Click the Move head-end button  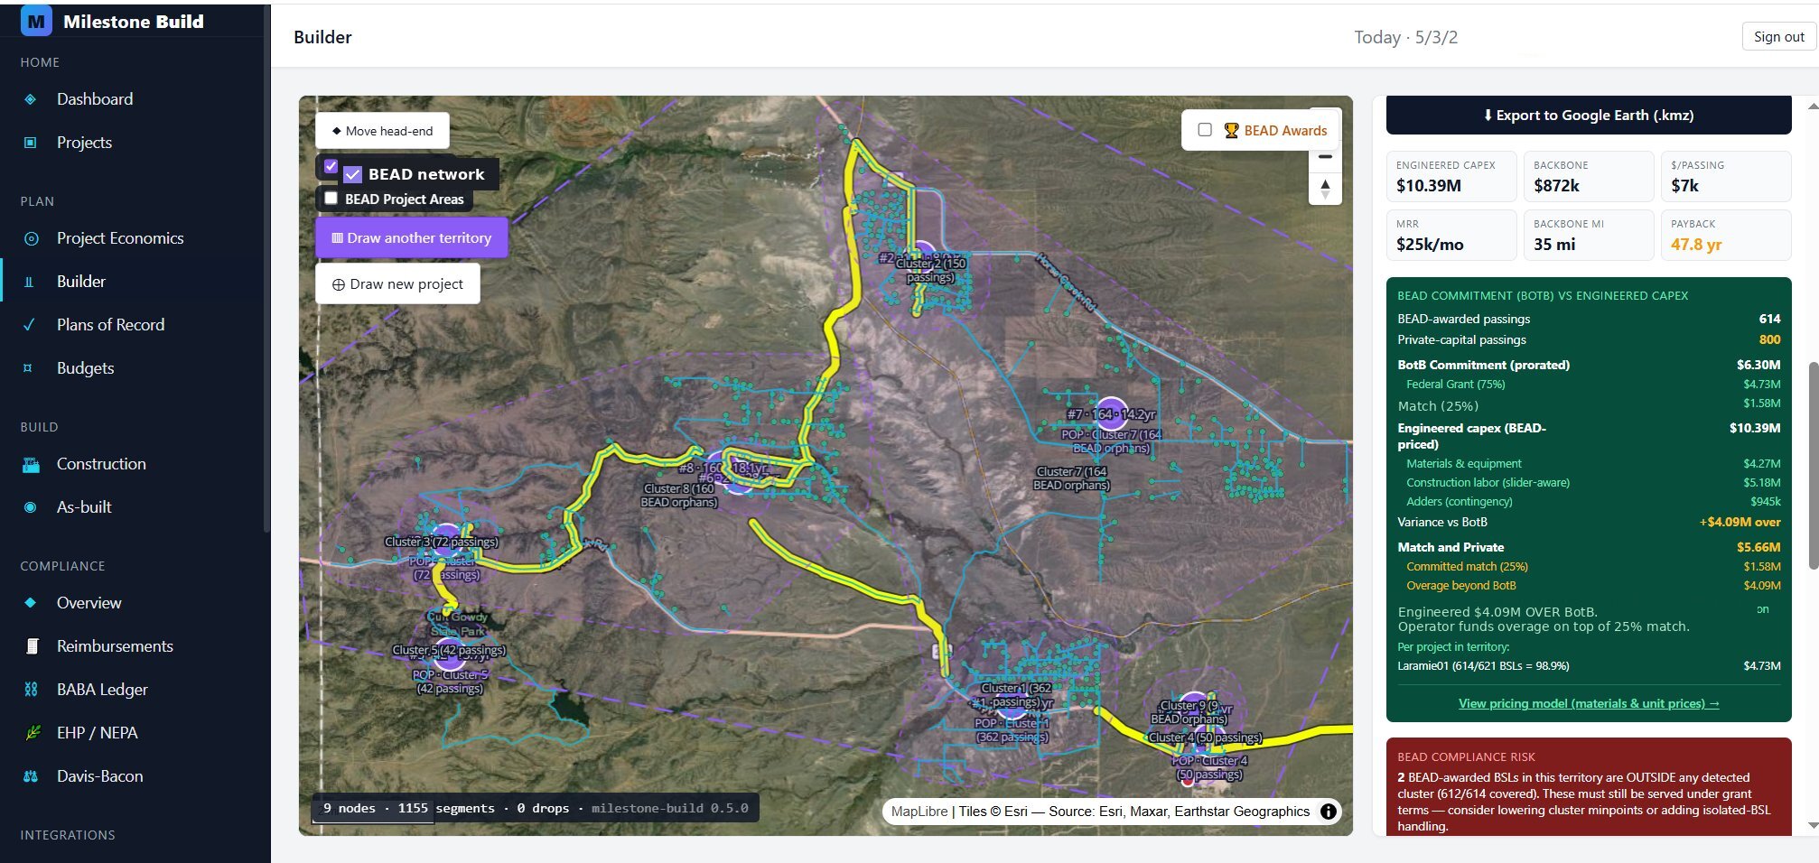coord(382,131)
